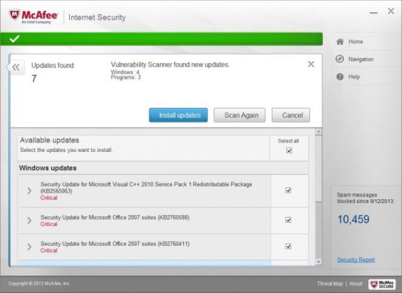This screenshot has height=293, width=402.
Task: Click the updates list scroll down arrow
Action: coord(319,262)
